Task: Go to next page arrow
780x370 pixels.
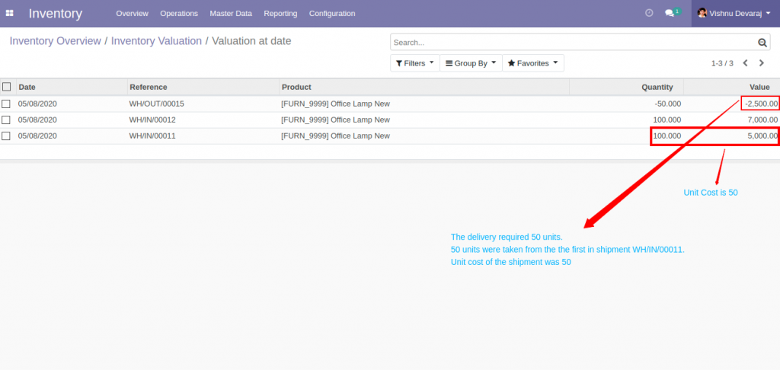Action: [762, 63]
